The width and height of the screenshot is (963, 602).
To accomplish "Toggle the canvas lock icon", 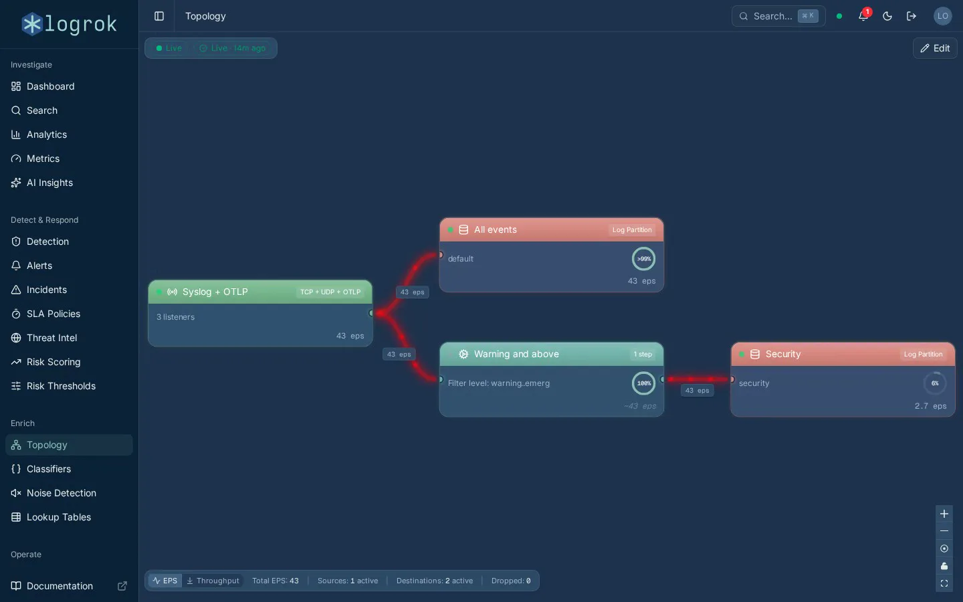I will [944, 566].
